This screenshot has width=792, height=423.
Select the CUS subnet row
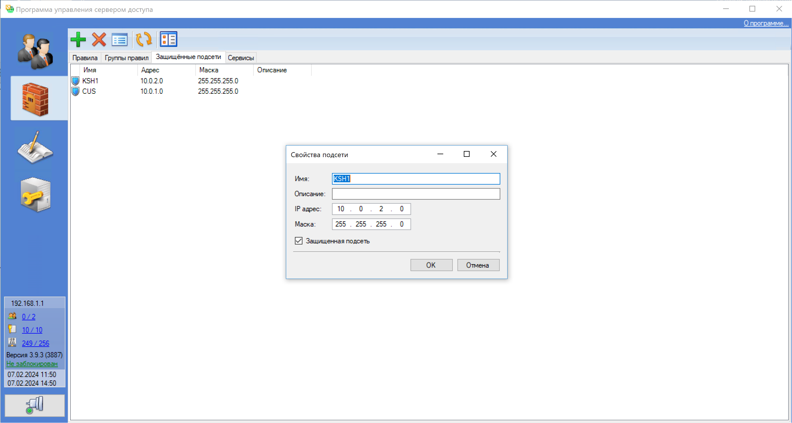pyautogui.click(x=89, y=91)
